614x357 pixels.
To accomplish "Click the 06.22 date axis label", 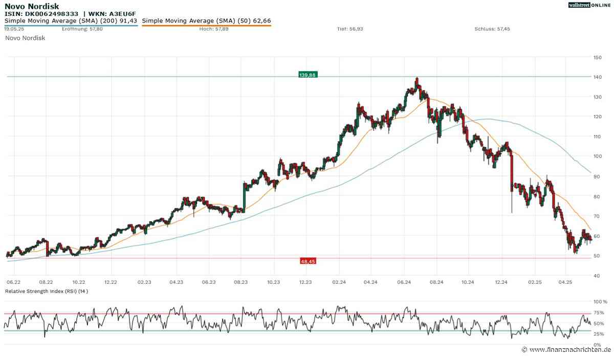I will pyautogui.click(x=14, y=282).
